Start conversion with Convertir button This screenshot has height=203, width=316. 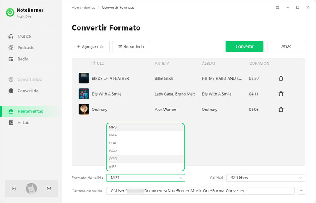tap(244, 46)
